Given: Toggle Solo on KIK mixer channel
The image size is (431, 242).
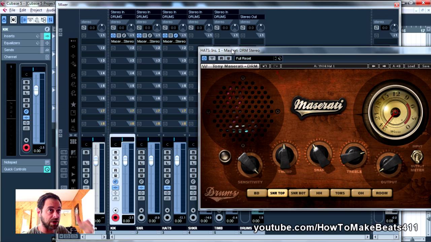Looking at the screenshot, I should click(115, 158).
